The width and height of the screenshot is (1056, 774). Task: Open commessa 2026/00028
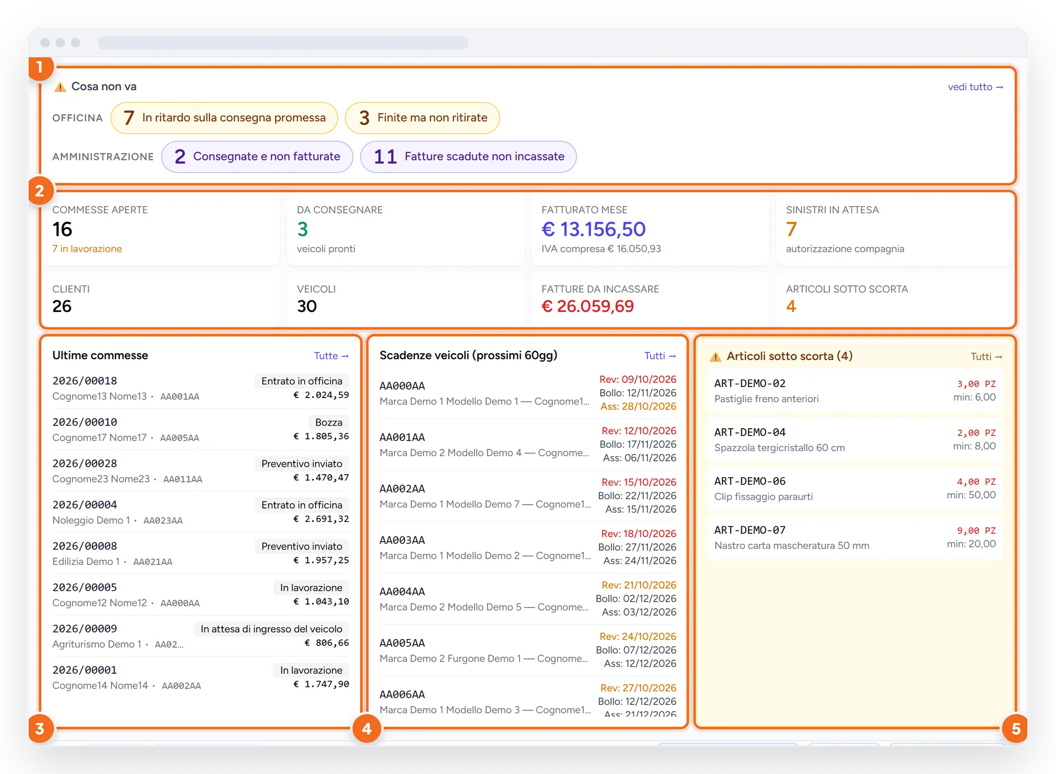pos(201,470)
